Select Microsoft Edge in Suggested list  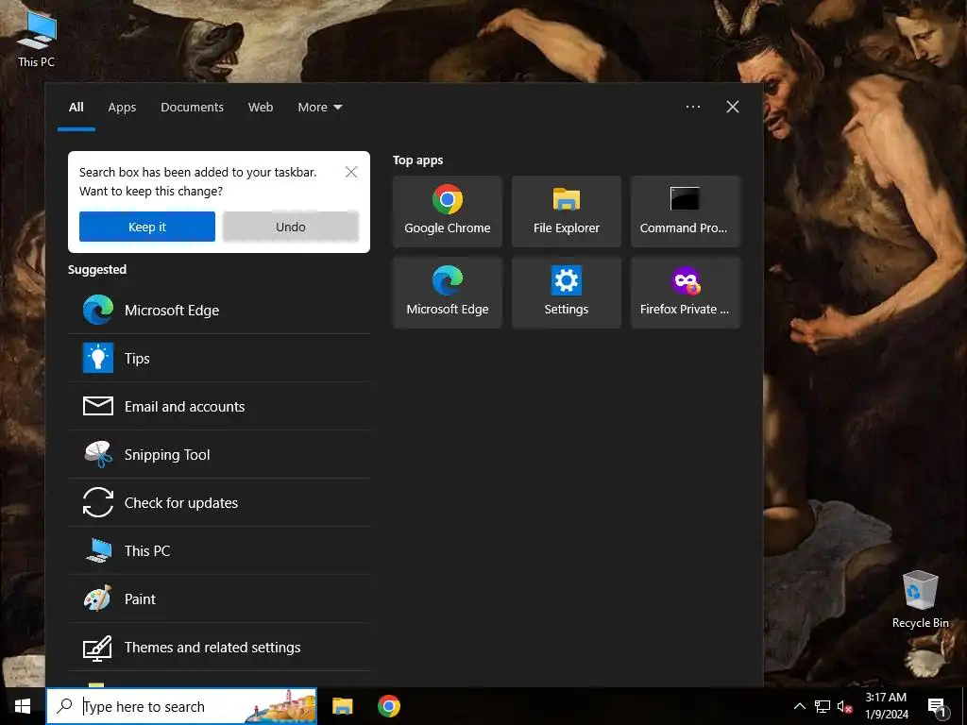219,310
